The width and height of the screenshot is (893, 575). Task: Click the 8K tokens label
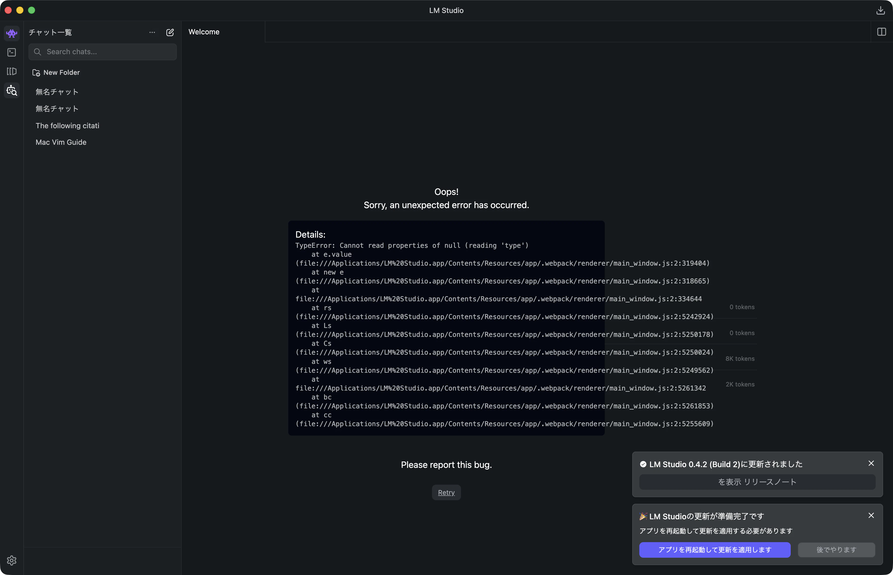click(740, 359)
